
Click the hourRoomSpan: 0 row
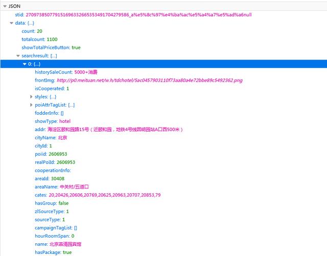tap(163, 236)
